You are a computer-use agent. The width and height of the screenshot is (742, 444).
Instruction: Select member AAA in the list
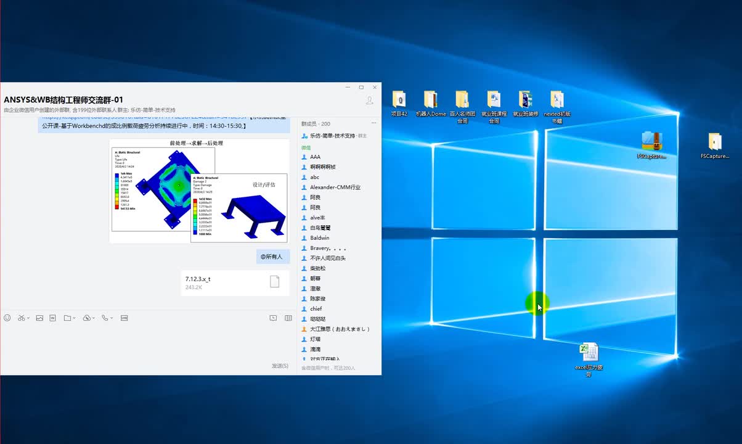click(338, 157)
